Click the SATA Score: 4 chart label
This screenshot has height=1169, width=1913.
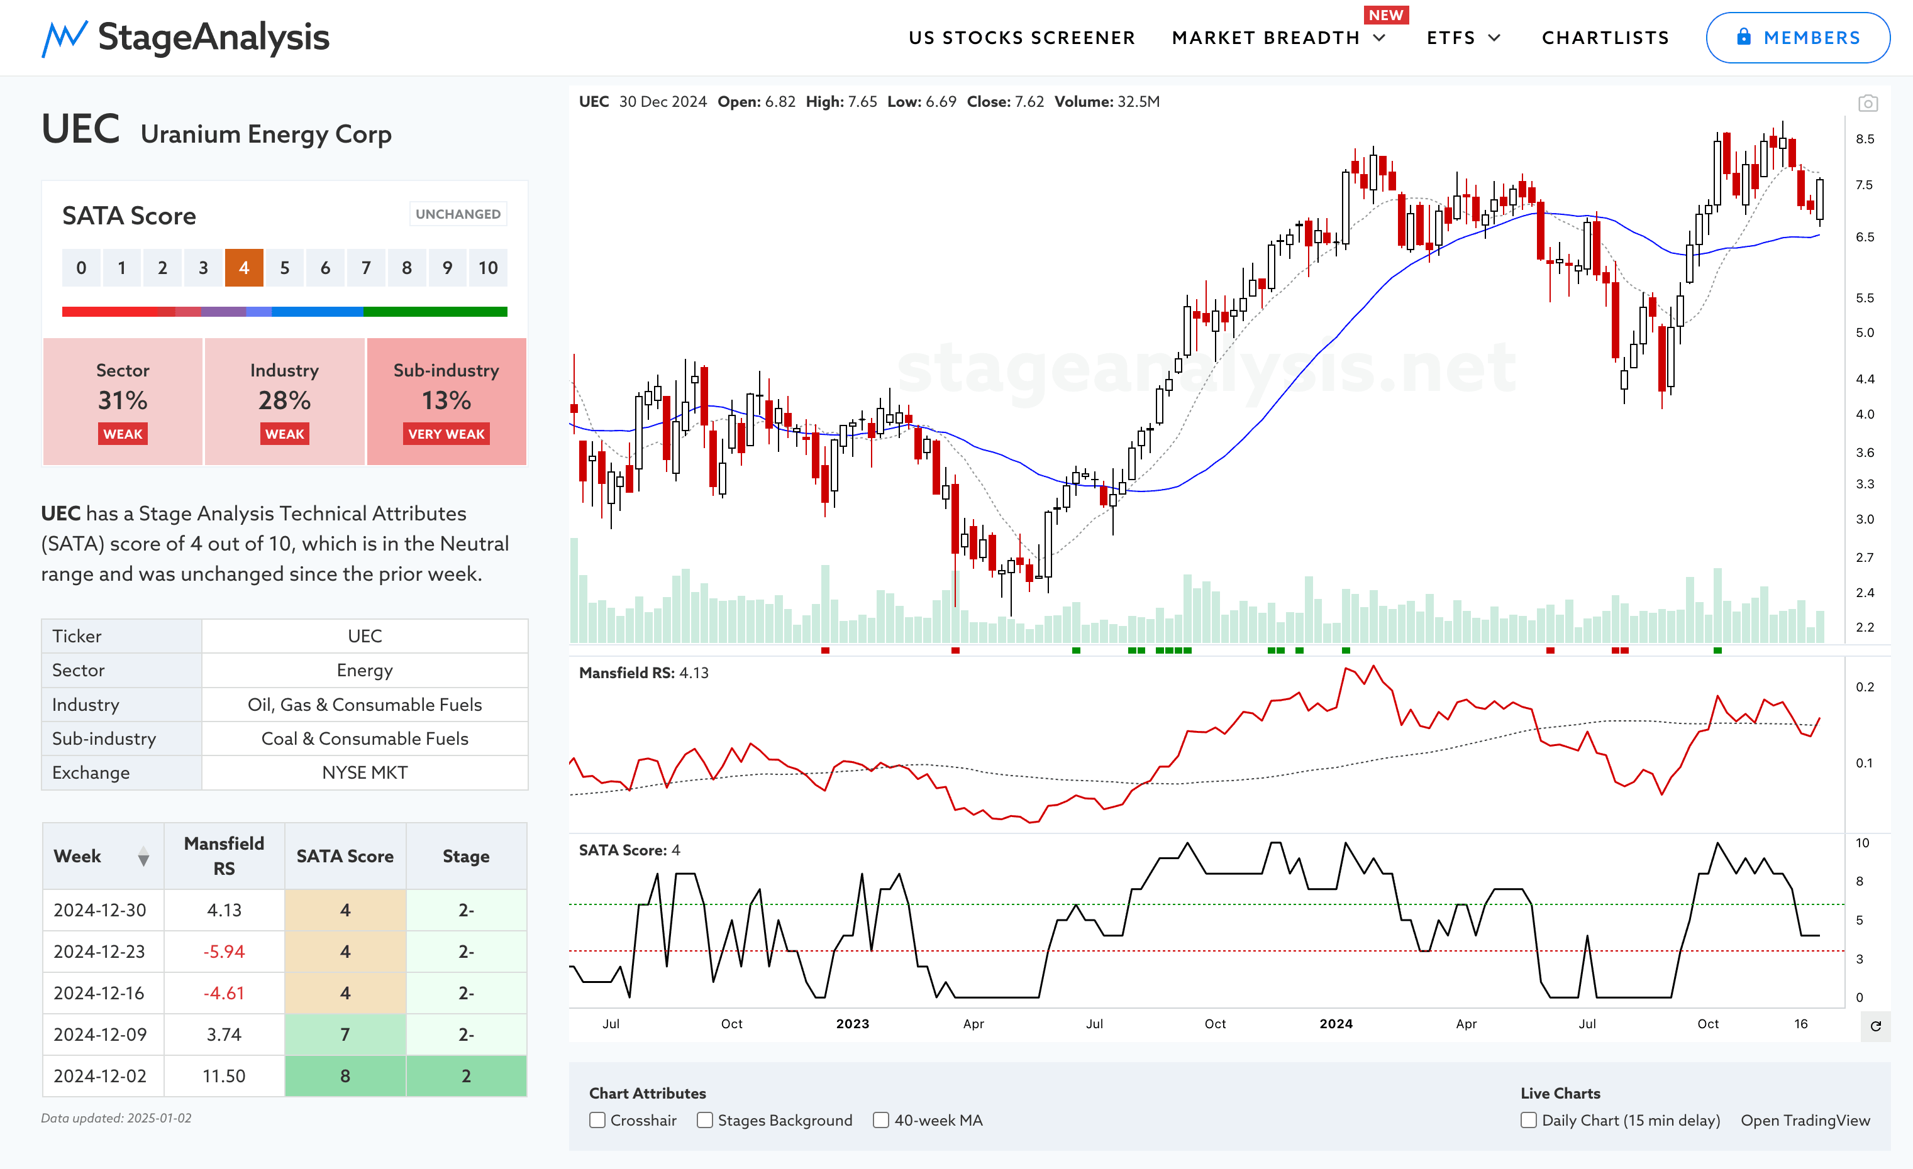coord(629,850)
